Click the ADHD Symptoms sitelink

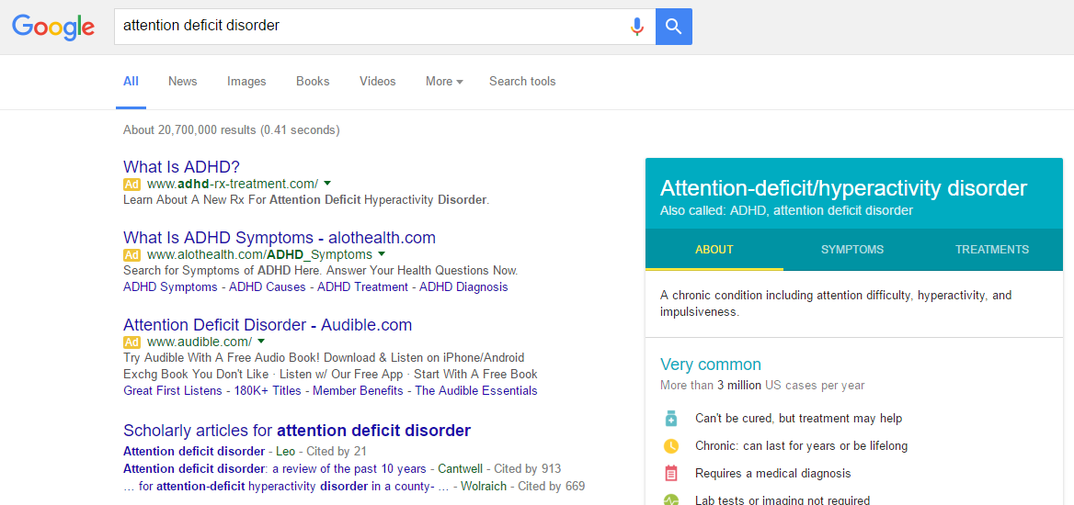point(170,286)
